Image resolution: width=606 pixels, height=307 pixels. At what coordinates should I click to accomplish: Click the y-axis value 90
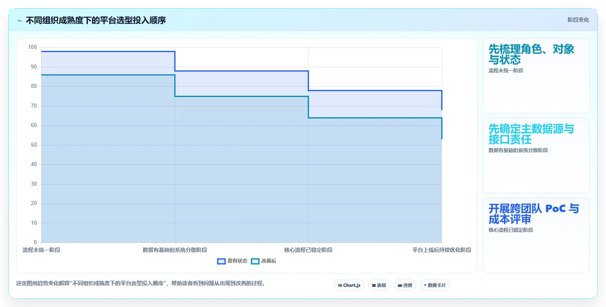tap(34, 67)
